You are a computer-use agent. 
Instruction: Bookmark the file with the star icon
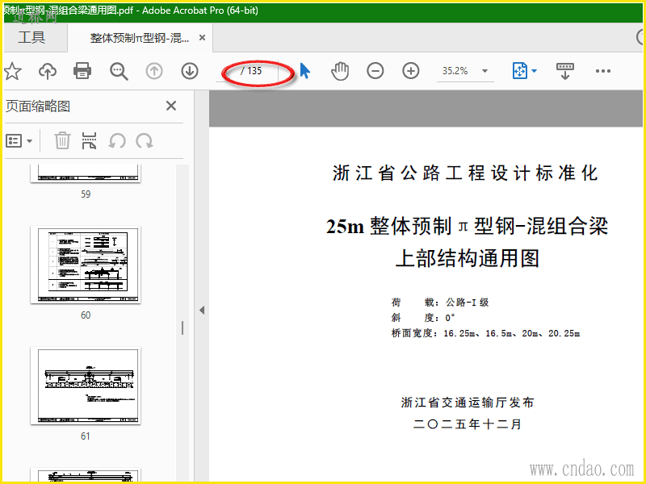(13, 71)
